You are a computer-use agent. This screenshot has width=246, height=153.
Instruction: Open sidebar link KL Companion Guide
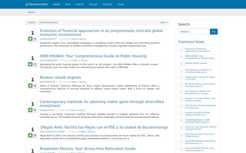198,92
